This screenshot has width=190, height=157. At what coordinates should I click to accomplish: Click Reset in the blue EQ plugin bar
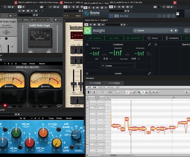click(69, 118)
